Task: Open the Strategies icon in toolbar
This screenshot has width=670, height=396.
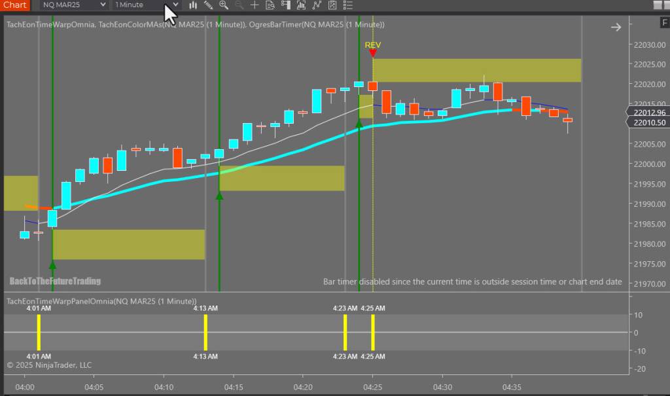Action: (x=317, y=5)
